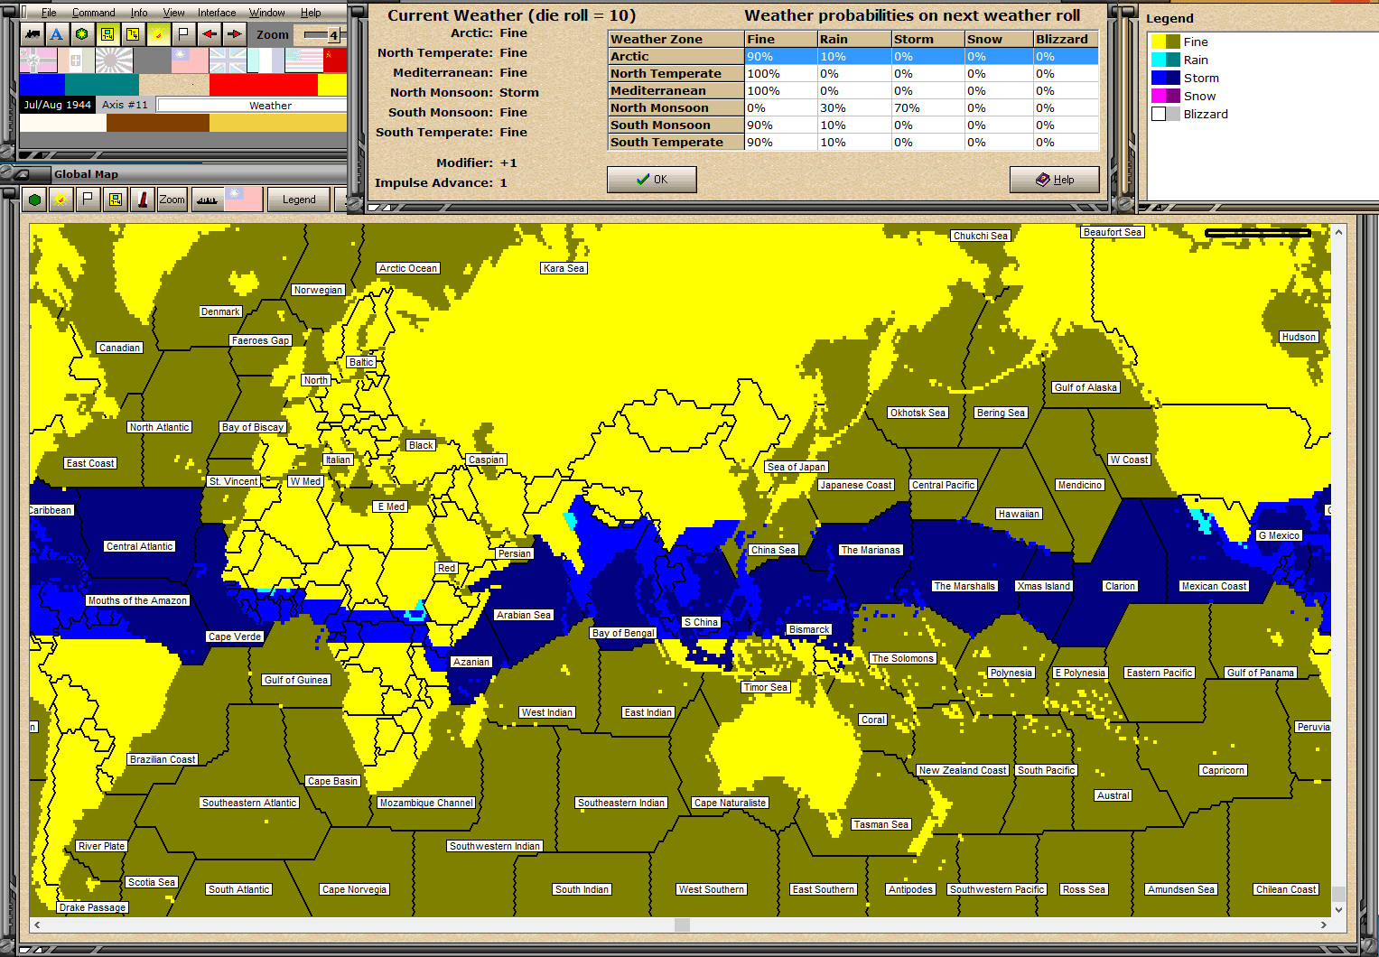Select the Mediterranean row in the weather table
This screenshot has width=1379, height=957.
[853, 90]
